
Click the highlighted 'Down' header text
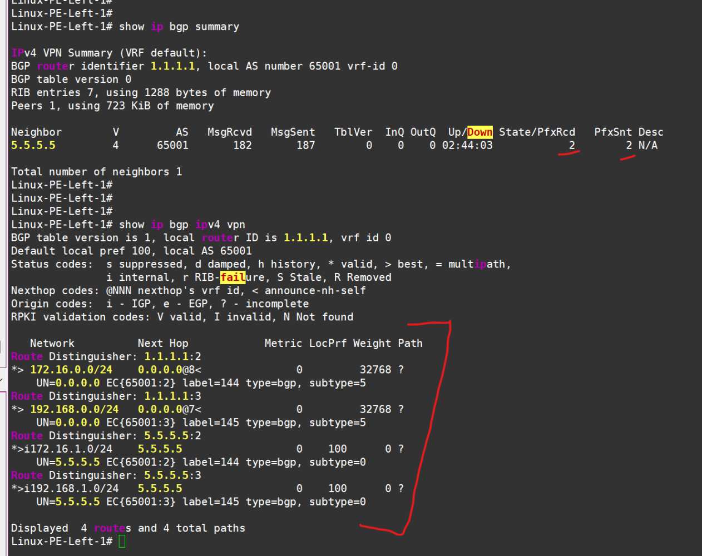coord(479,132)
